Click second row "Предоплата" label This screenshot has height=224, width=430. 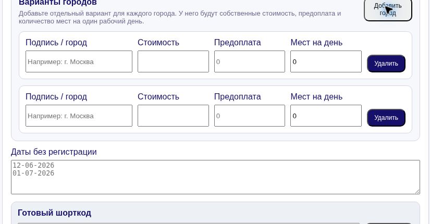pos(238,96)
